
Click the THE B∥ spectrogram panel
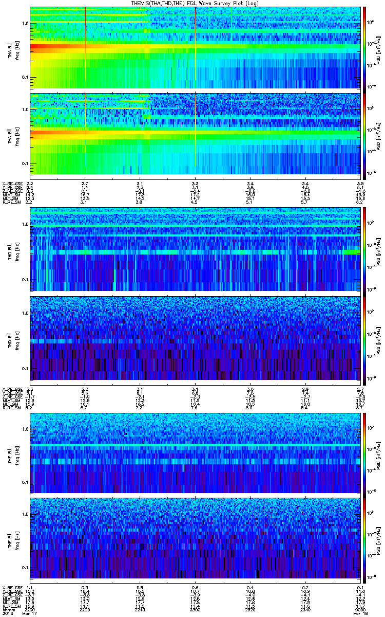194,539
